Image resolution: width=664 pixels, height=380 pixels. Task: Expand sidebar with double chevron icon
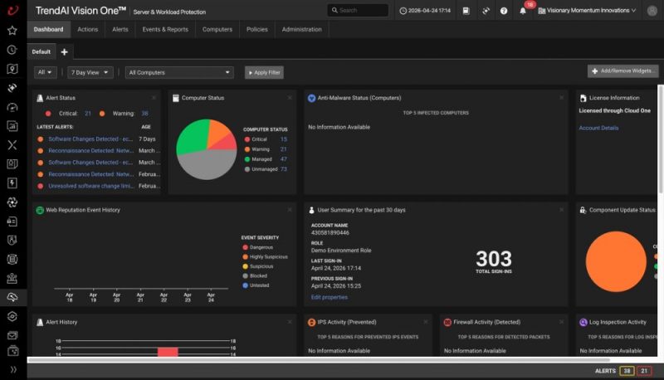(x=13, y=369)
